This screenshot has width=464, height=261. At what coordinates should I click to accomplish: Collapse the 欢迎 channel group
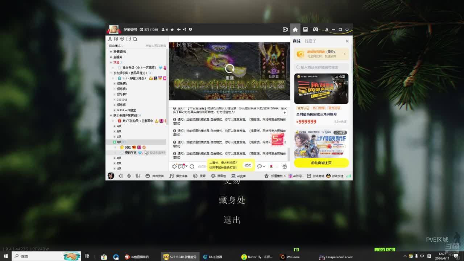[x=111, y=62]
